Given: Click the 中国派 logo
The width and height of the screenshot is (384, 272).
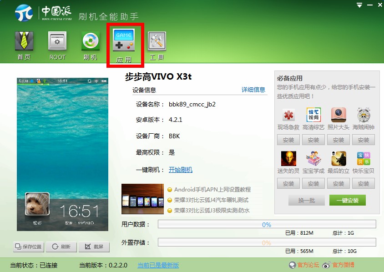Looking at the screenshot, I should point(44,13).
